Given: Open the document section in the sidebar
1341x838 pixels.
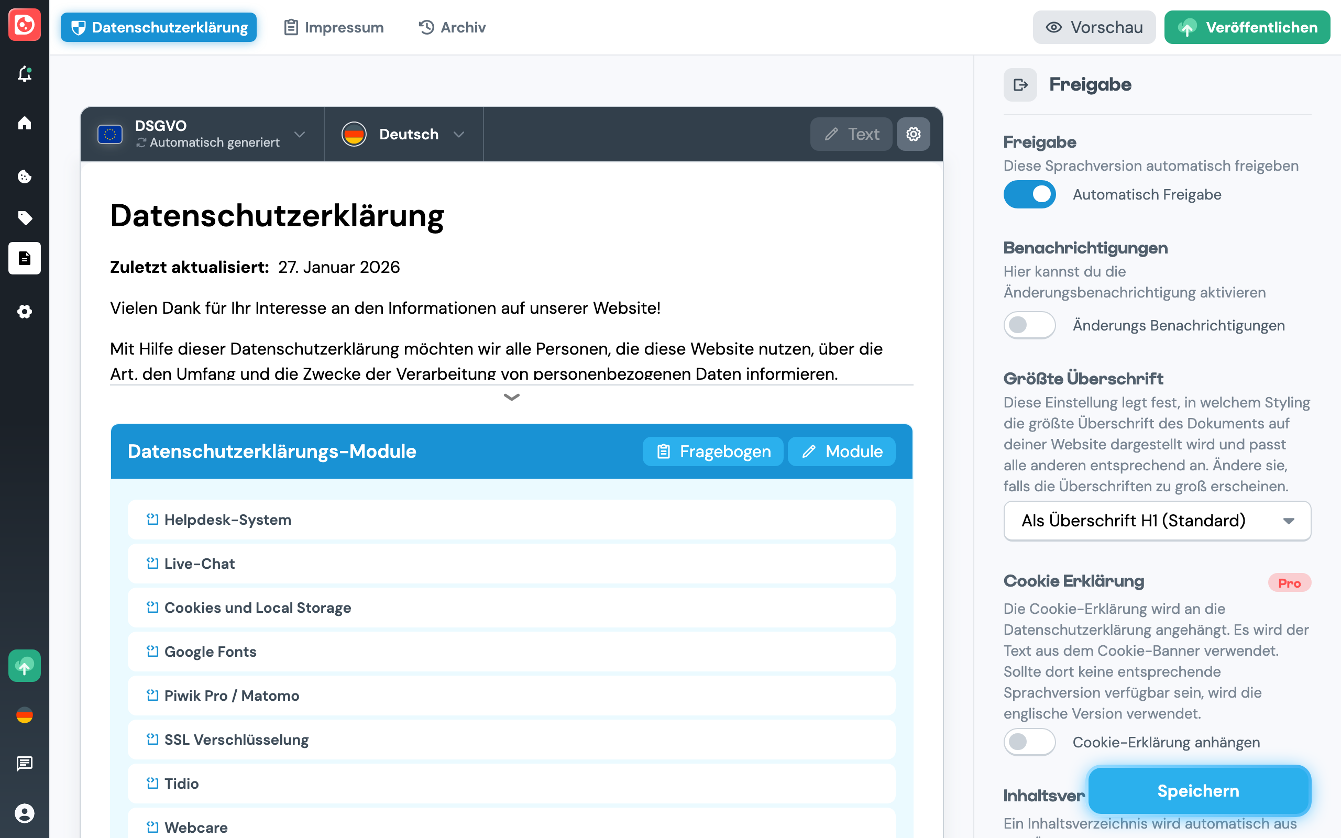Looking at the screenshot, I should [x=25, y=258].
